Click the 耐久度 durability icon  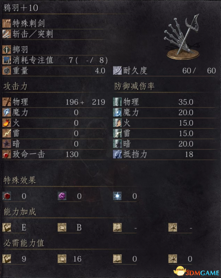coord(117,70)
